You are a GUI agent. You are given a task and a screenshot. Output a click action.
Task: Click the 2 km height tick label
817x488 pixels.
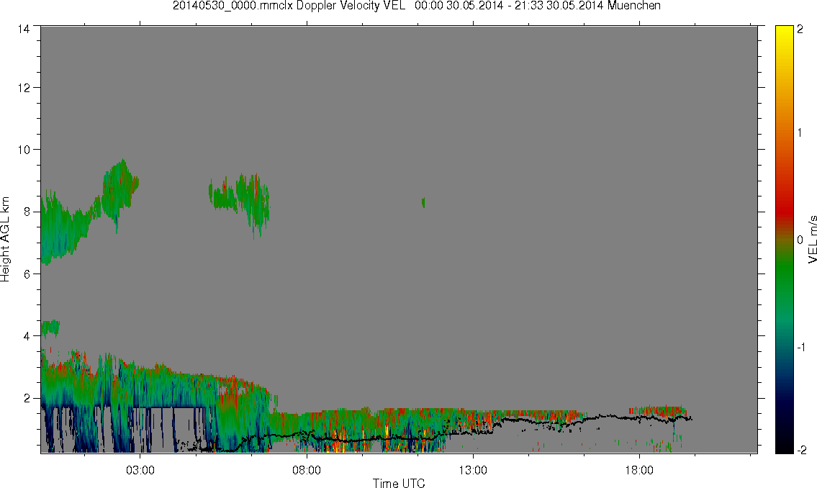pyautogui.click(x=26, y=399)
